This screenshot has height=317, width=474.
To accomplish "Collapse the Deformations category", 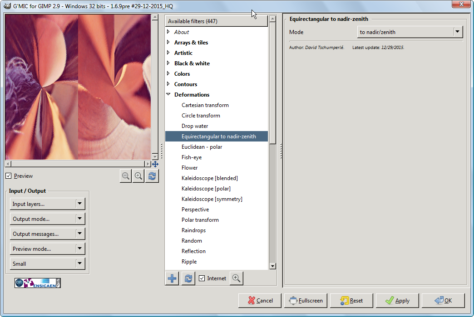I will (168, 94).
